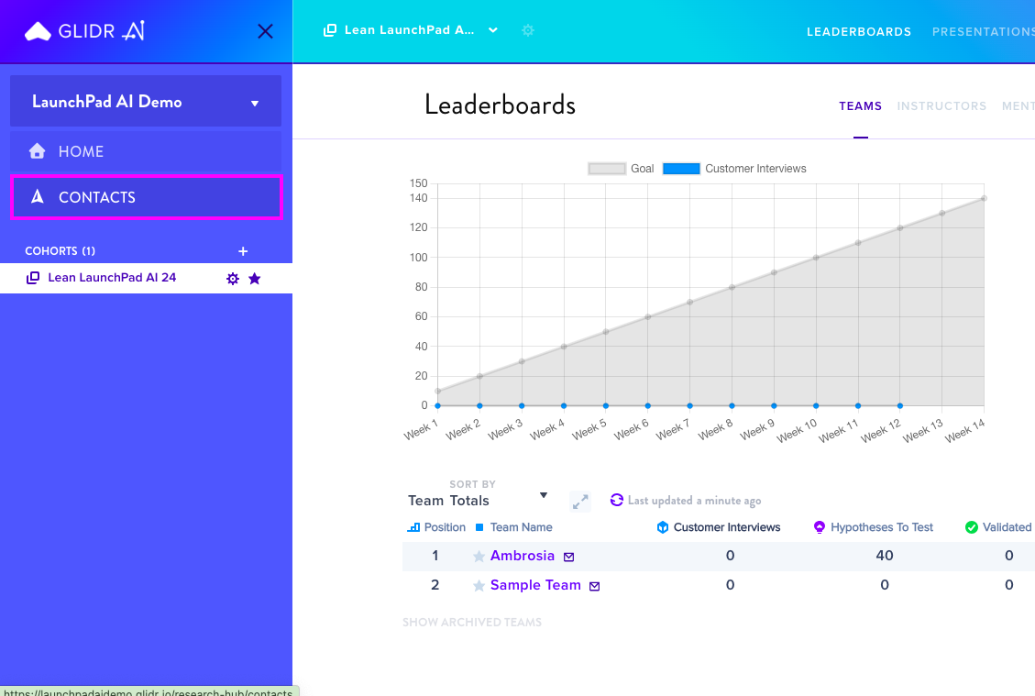This screenshot has height=696, width=1035.
Task: Open the cohort selector chevron in header
Action: (x=493, y=30)
